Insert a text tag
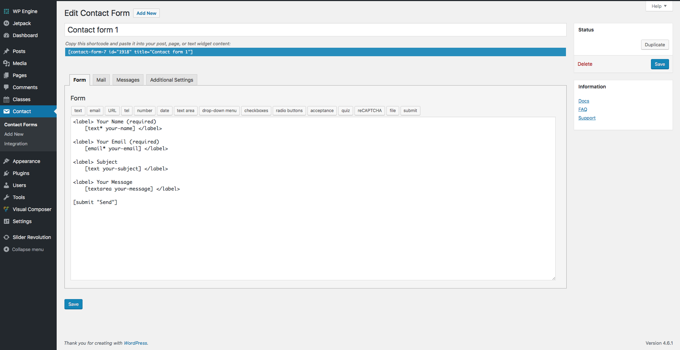This screenshot has height=350, width=680. (78, 111)
